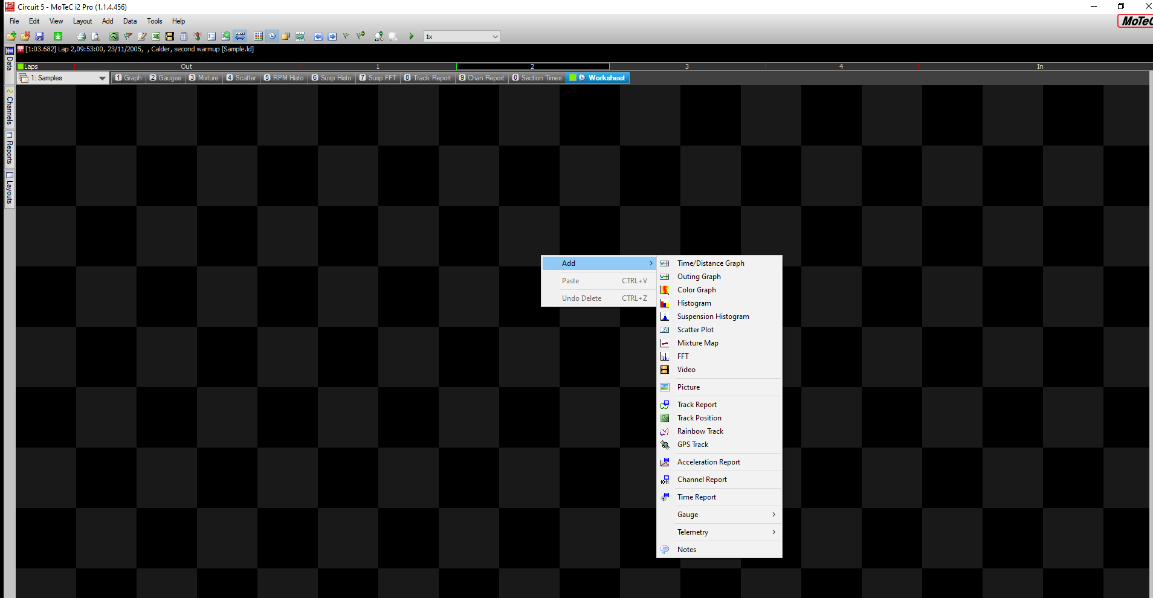Choose Acceleration Report entry

coord(719,462)
